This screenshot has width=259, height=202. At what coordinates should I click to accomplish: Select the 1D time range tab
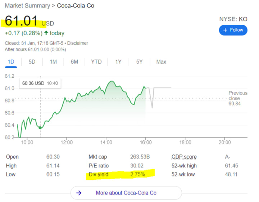click(x=11, y=62)
